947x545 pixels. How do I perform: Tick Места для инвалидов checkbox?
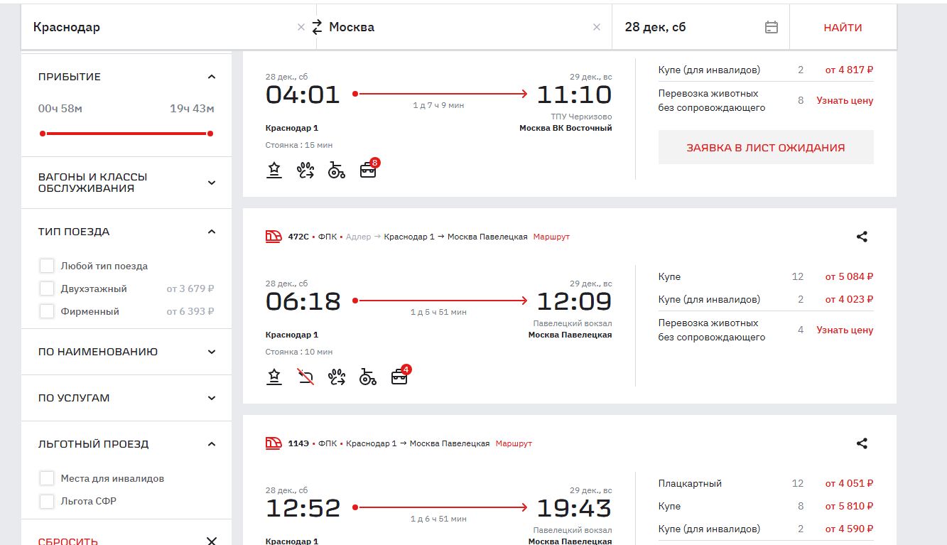click(47, 478)
